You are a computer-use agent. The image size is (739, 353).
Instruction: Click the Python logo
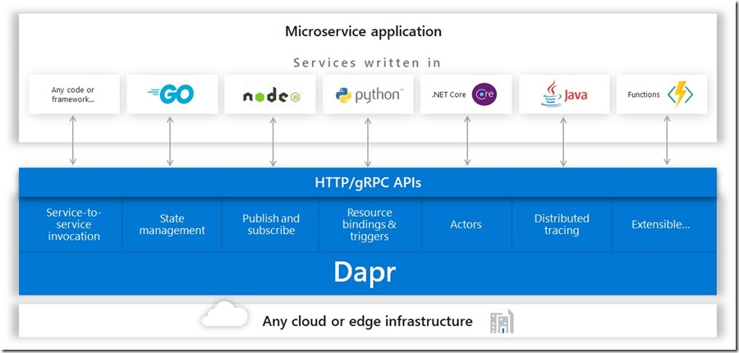point(369,95)
